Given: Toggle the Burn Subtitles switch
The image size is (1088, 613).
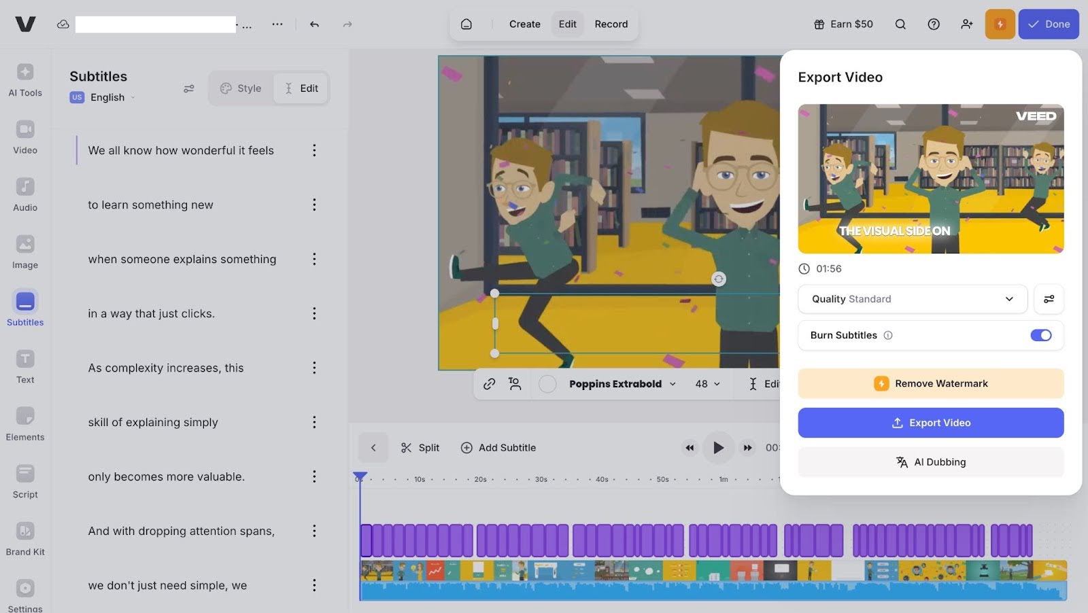Looking at the screenshot, I should 1040,335.
